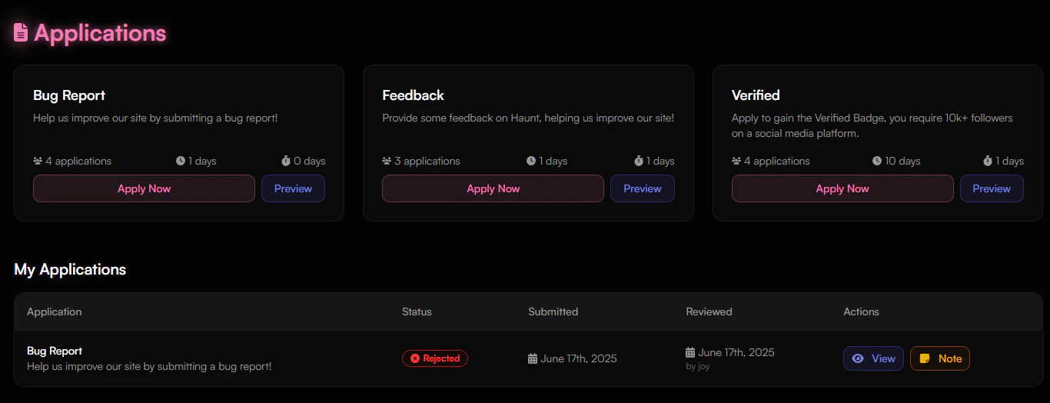Screen dimensions: 1050x403
Task: Preview the Feedback application form
Action: [x=643, y=188]
